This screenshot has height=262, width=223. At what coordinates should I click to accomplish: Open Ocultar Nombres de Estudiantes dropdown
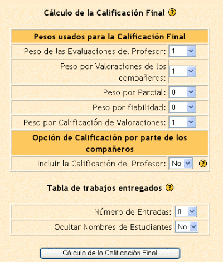tap(187, 227)
